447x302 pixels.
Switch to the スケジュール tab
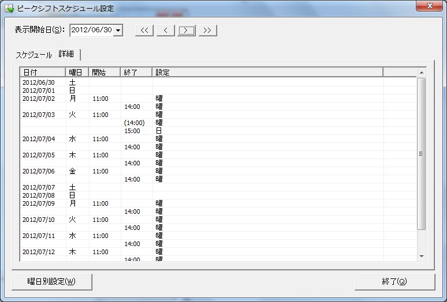click(x=33, y=55)
